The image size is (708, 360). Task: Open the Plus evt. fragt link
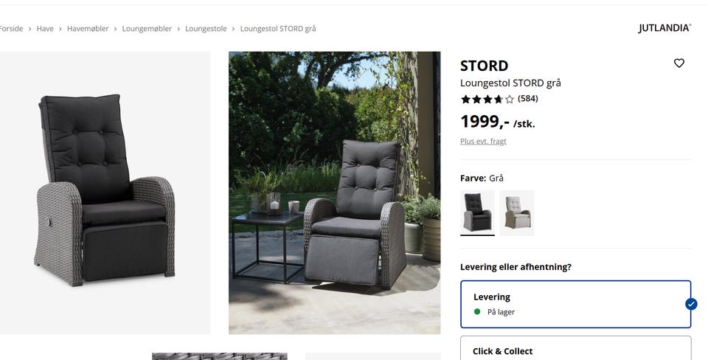click(483, 142)
